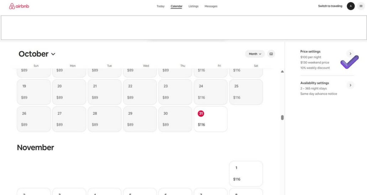Open the Messages tab
This screenshot has width=367, height=195.
tap(211, 6)
